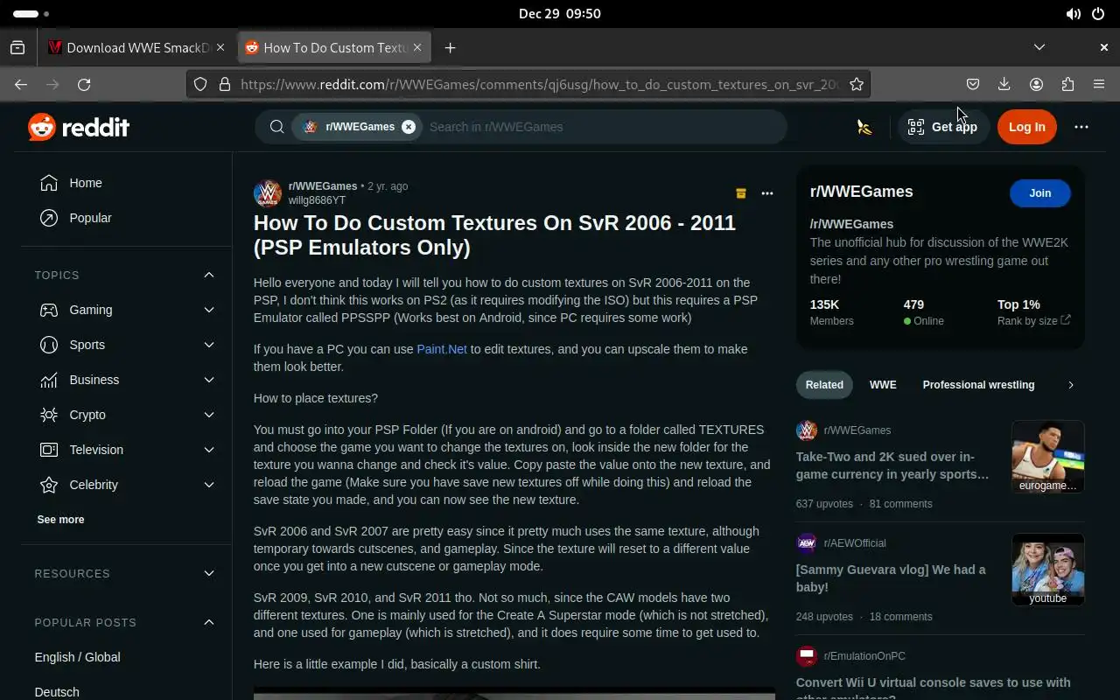Open r/EmulationOnPC subreddit link
1120x700 pixels.
864,656
